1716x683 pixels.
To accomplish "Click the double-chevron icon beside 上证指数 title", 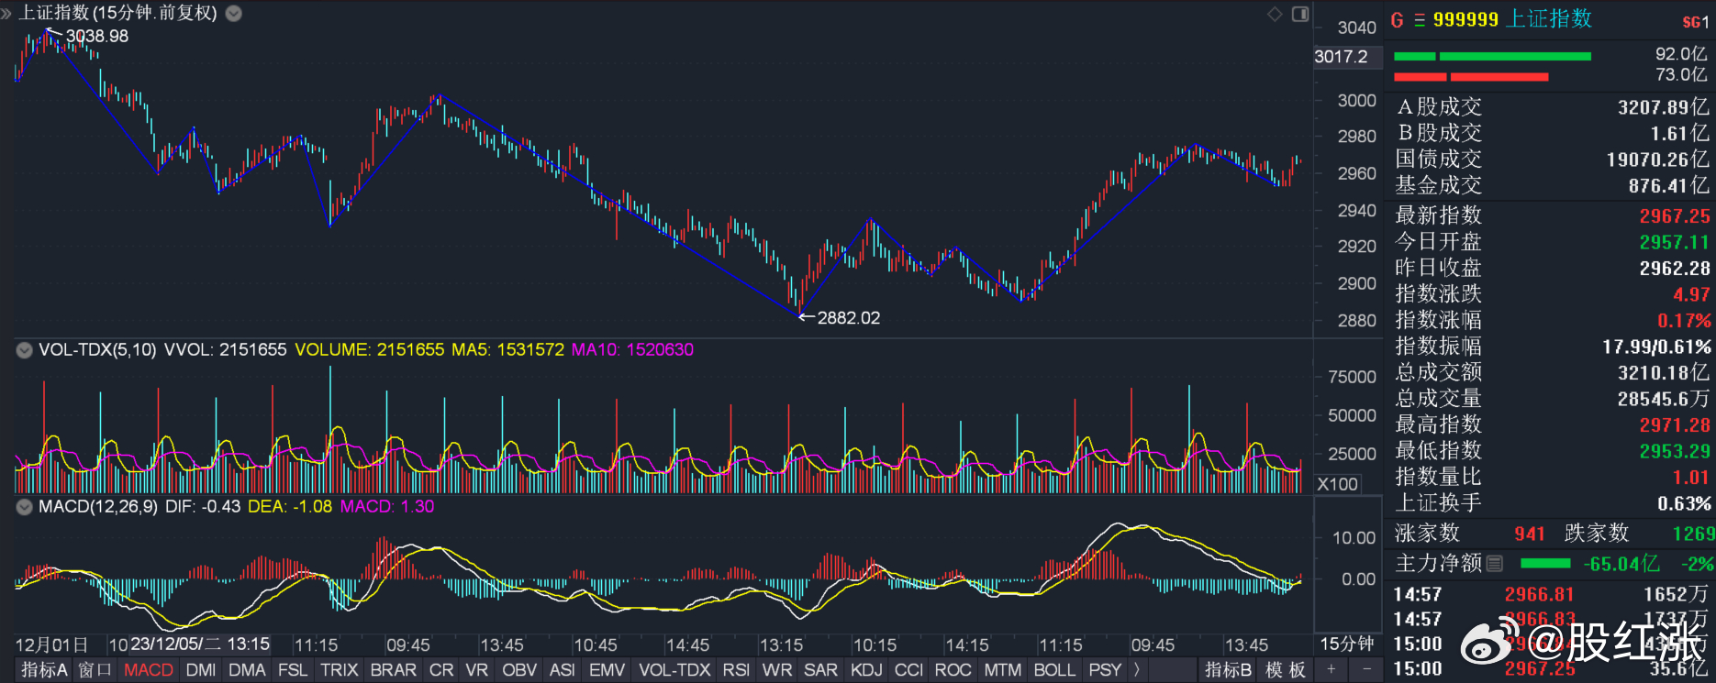I will tap(7, 13).
